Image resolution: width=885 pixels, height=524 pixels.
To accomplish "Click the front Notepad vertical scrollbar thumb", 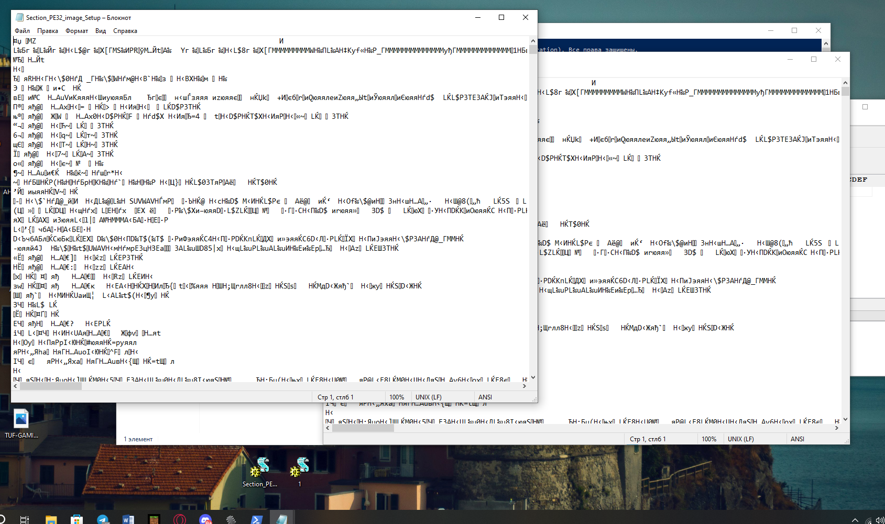I will [x=533, y=50].
